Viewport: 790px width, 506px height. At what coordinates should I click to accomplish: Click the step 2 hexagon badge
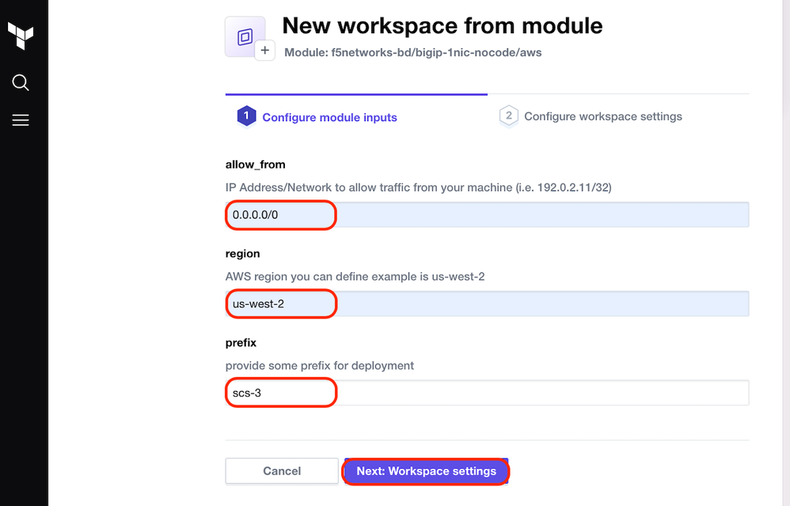pyautogui.click(x=508, y=116)
